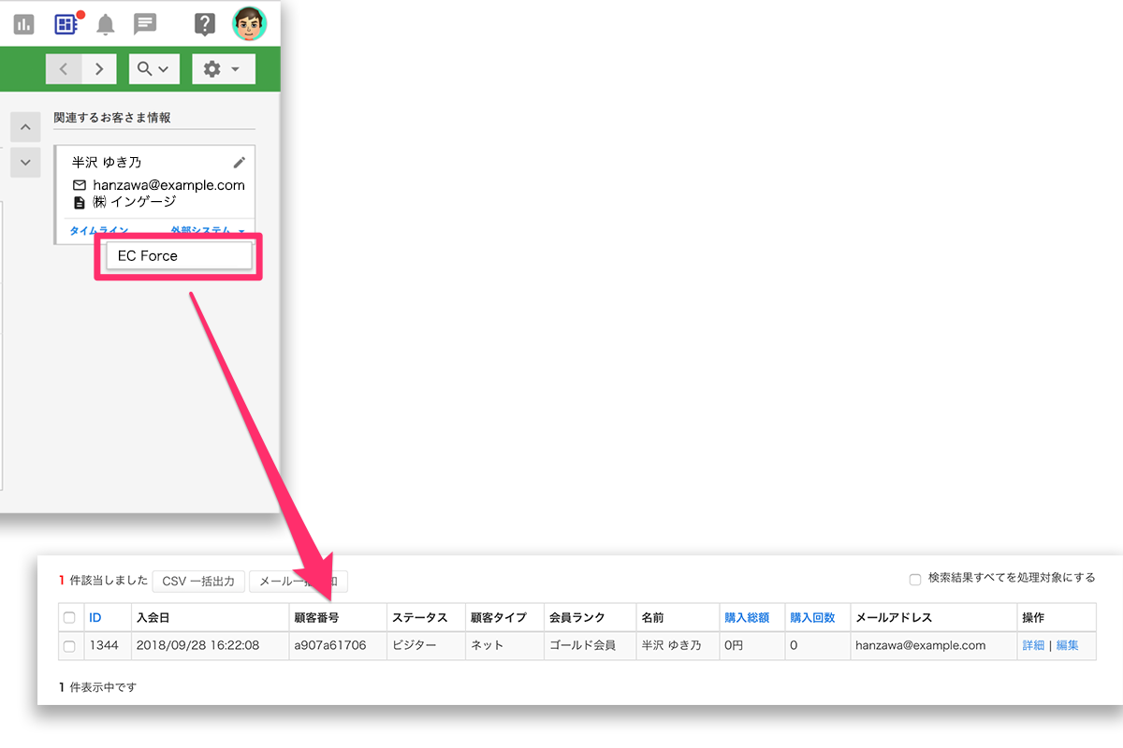Viewport: 1123px width, 748px height.
Task: Check the checkbox for row 1344
Action: (69, 646)
